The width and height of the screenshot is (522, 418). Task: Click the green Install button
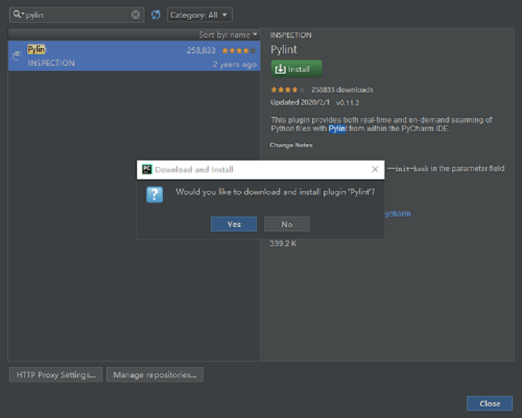coord(296,69)
